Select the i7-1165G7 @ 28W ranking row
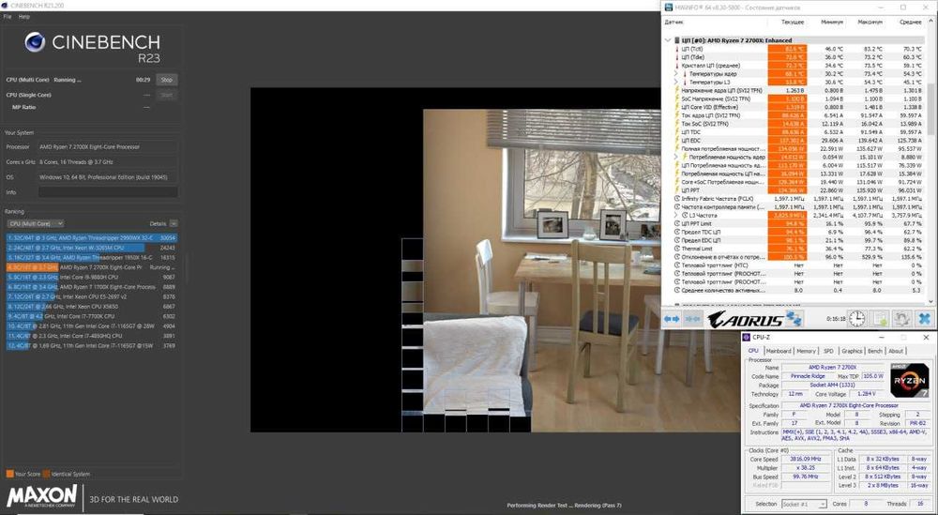The image size is (938, 515). pyautogui.click(x=92, y=326)
